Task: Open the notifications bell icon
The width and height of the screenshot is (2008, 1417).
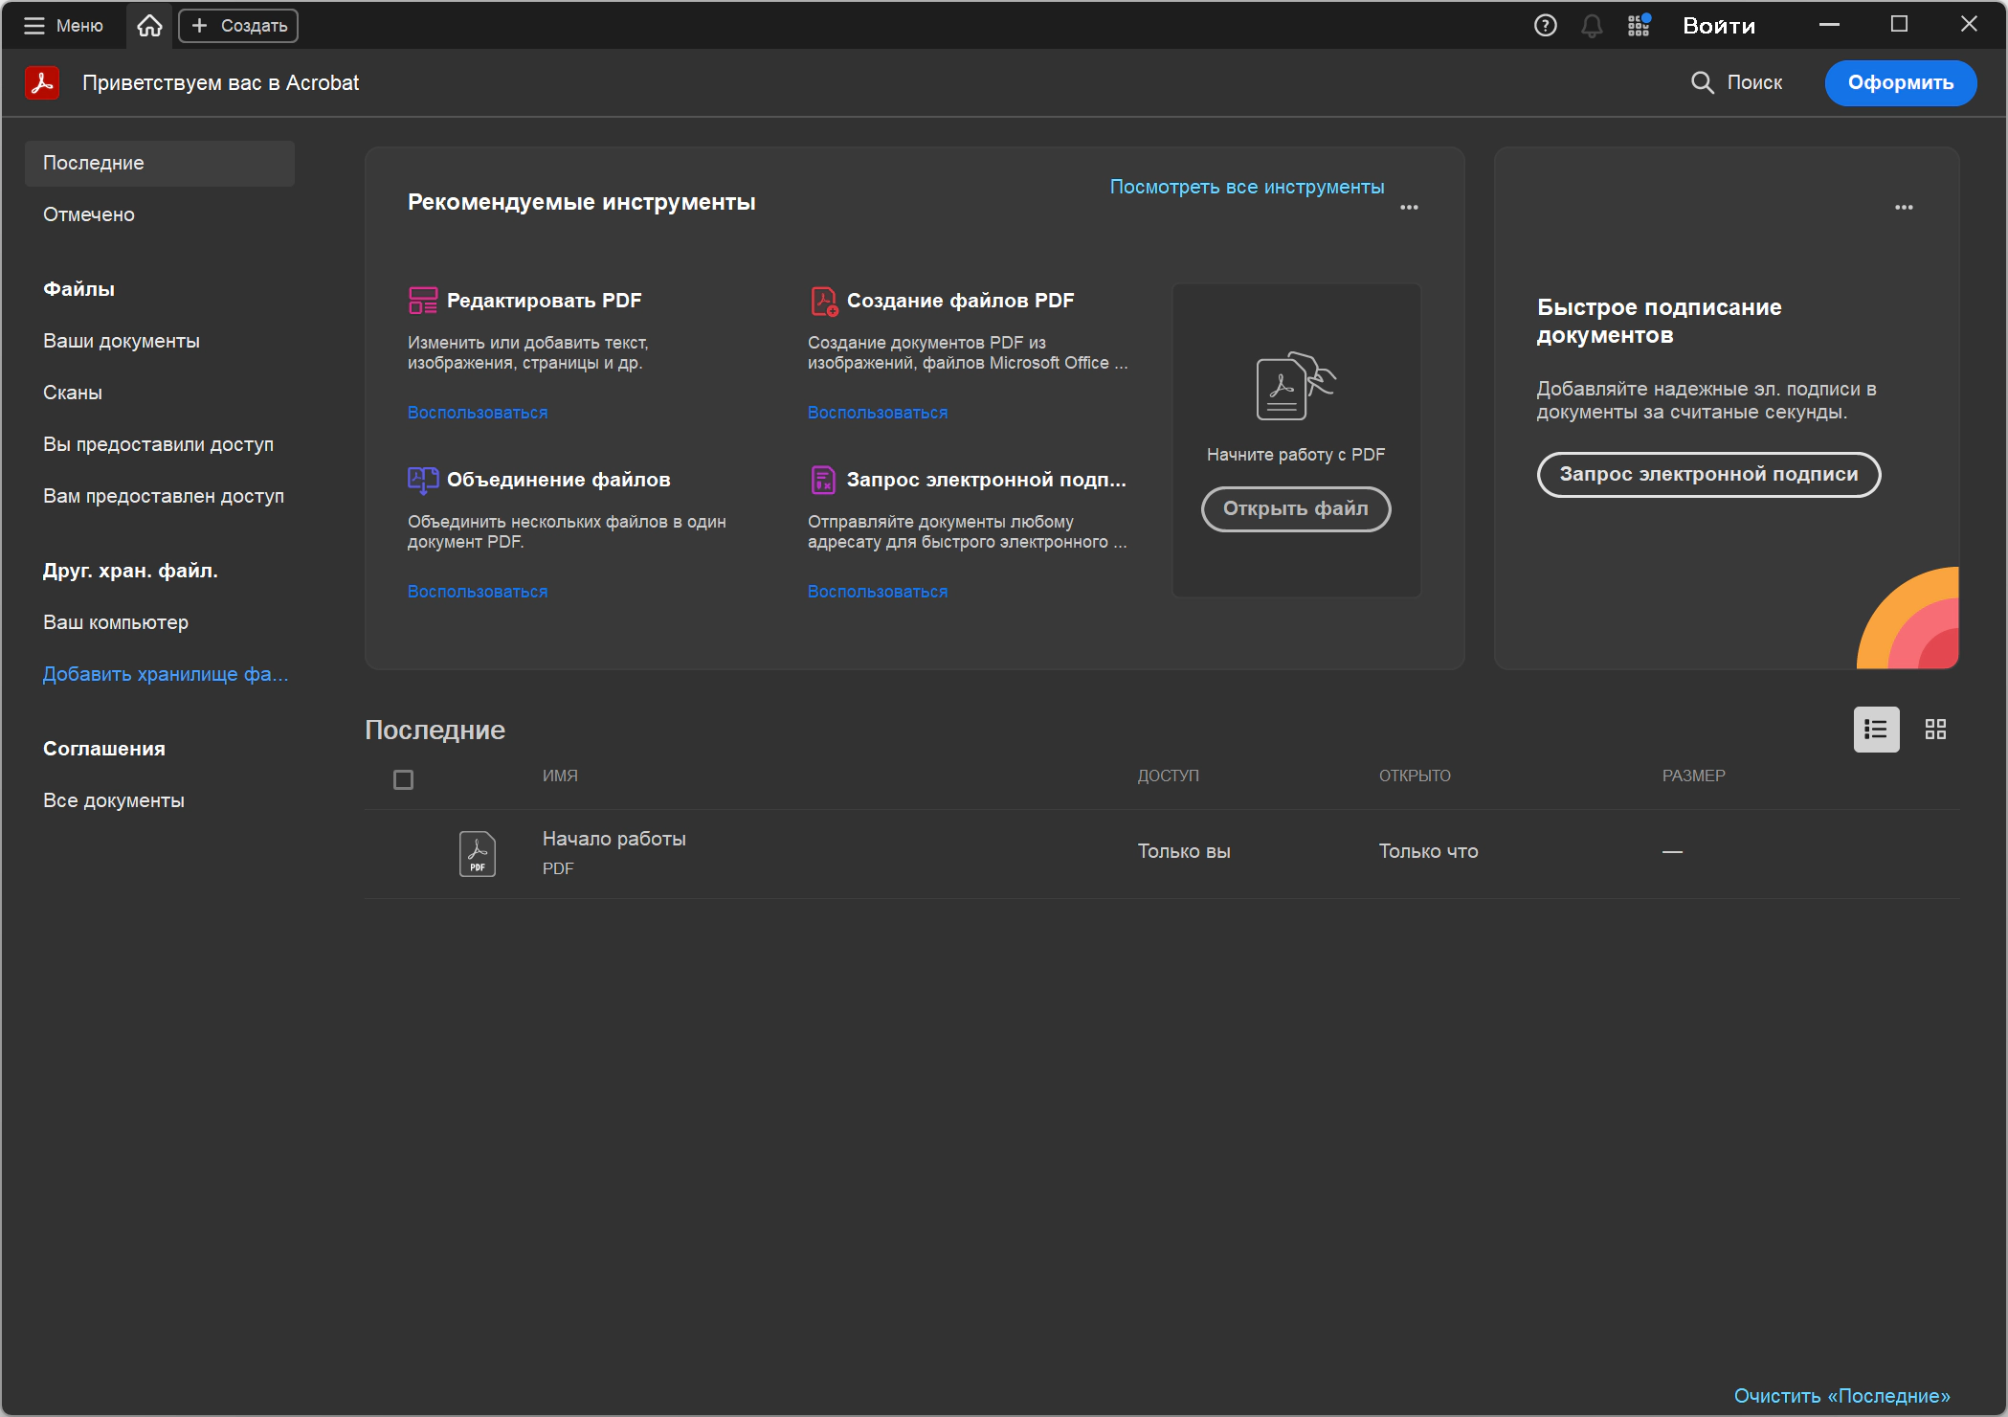Action: pos(1592,26)
